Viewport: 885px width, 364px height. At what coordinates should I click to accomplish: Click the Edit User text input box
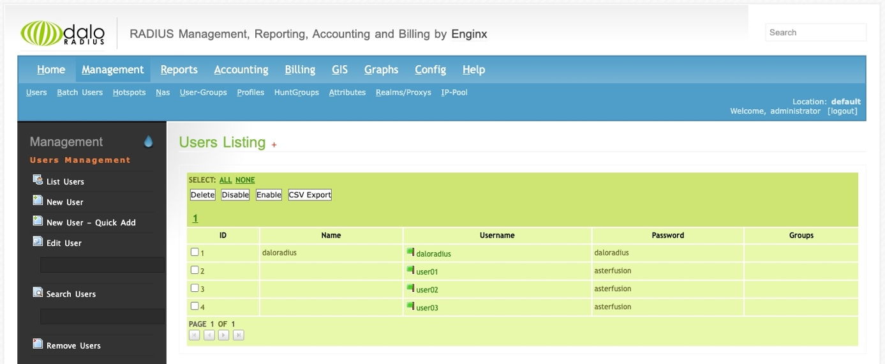coord(102,265)
